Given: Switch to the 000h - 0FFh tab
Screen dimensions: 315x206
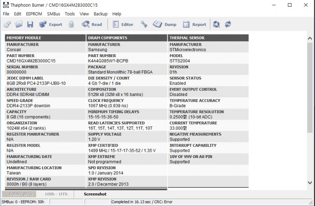Looking at the screenshot, I should tap(19, 194).
